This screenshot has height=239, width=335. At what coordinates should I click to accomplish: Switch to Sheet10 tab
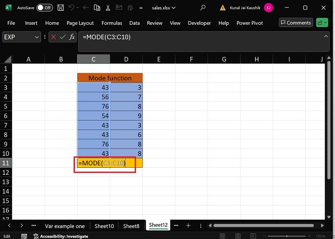click(104, 226)
